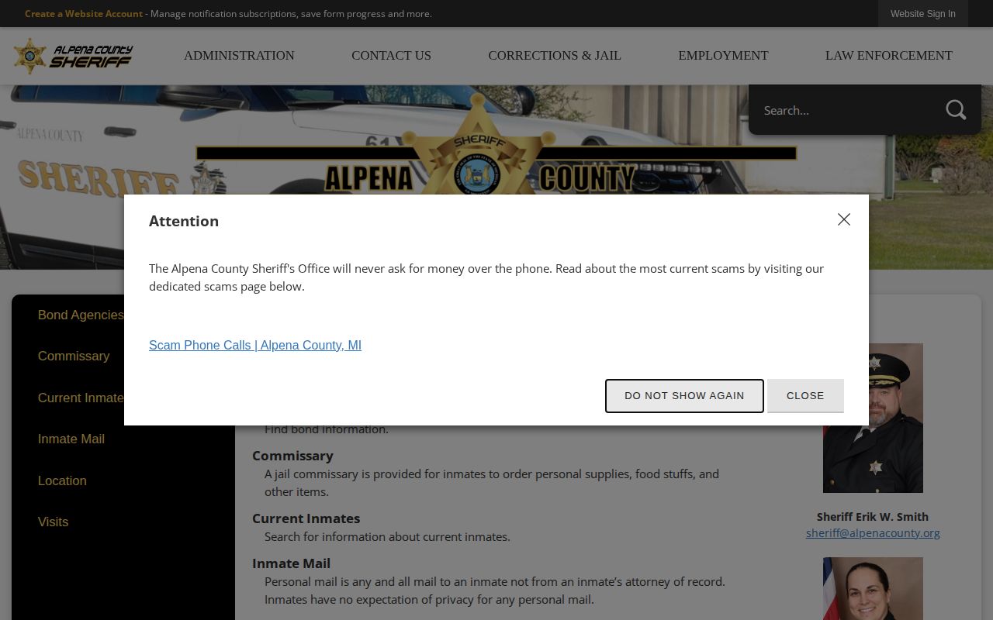Open Inmate Mail in the sidebar
The image size is (993, 620).
(x=71, y=439)
